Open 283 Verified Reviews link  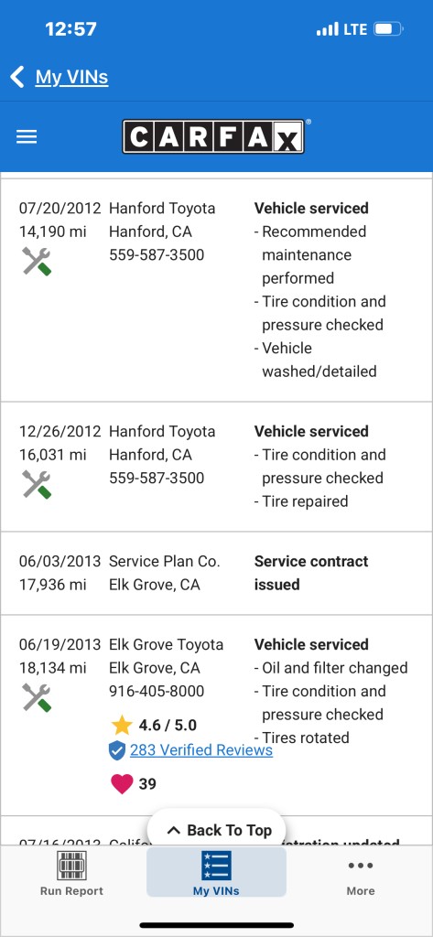click(x=201, y=750)
